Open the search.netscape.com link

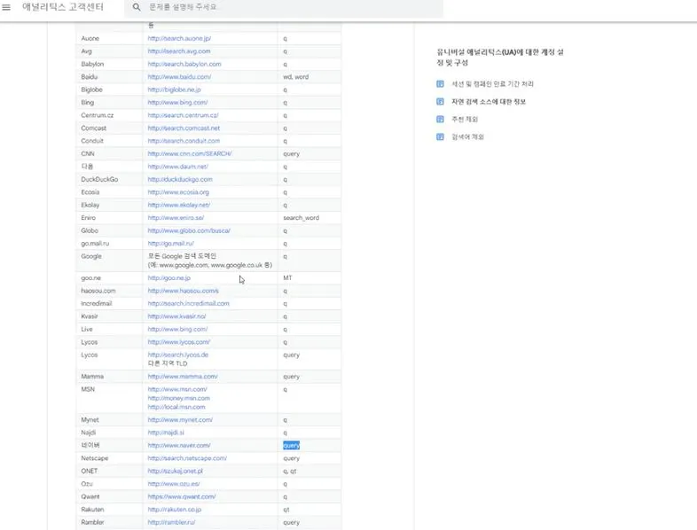coord(187,458)
